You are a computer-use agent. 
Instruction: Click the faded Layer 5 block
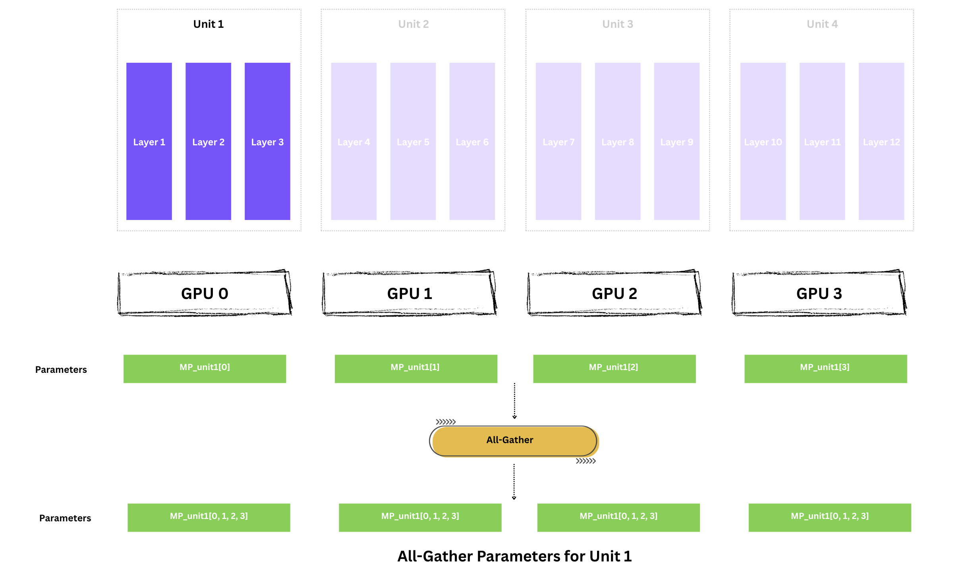point(413,141)
